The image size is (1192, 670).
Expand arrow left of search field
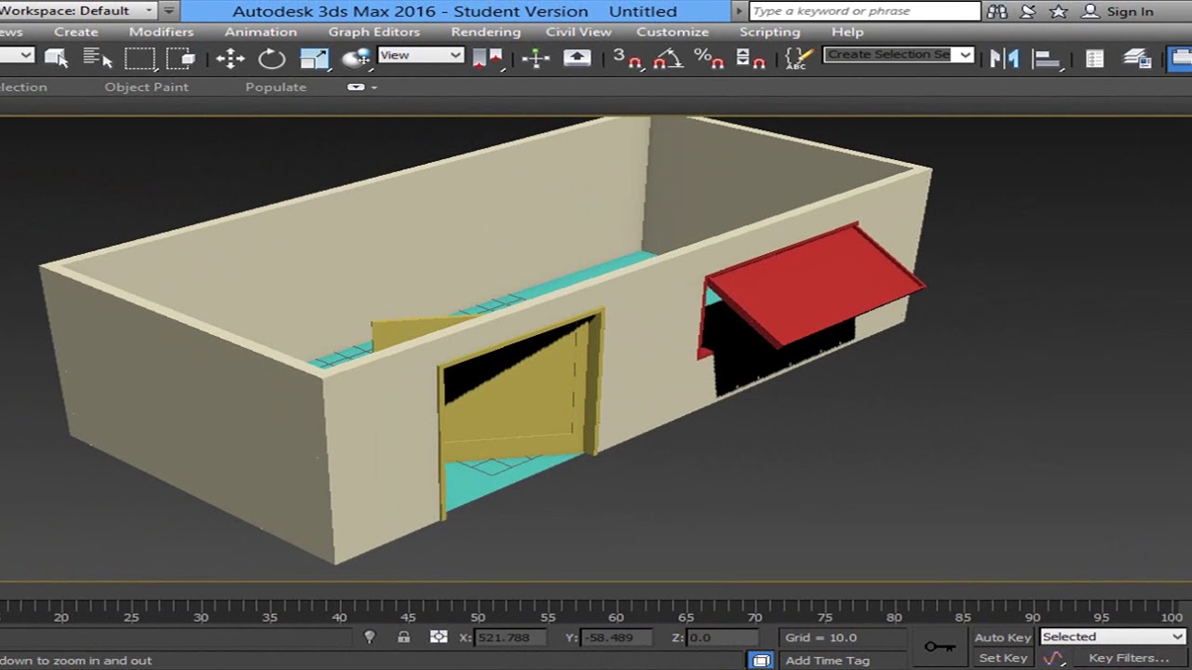739,11
